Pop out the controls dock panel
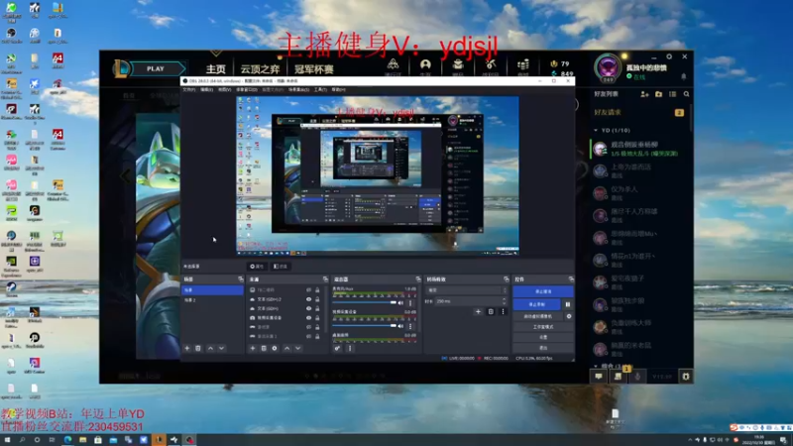Viewport: 793px width, 446px height. pyautogui.click(x=571, y=279)
